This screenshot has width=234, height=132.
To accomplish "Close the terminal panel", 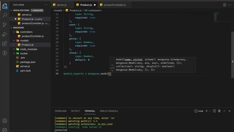I will click(229, 111).
